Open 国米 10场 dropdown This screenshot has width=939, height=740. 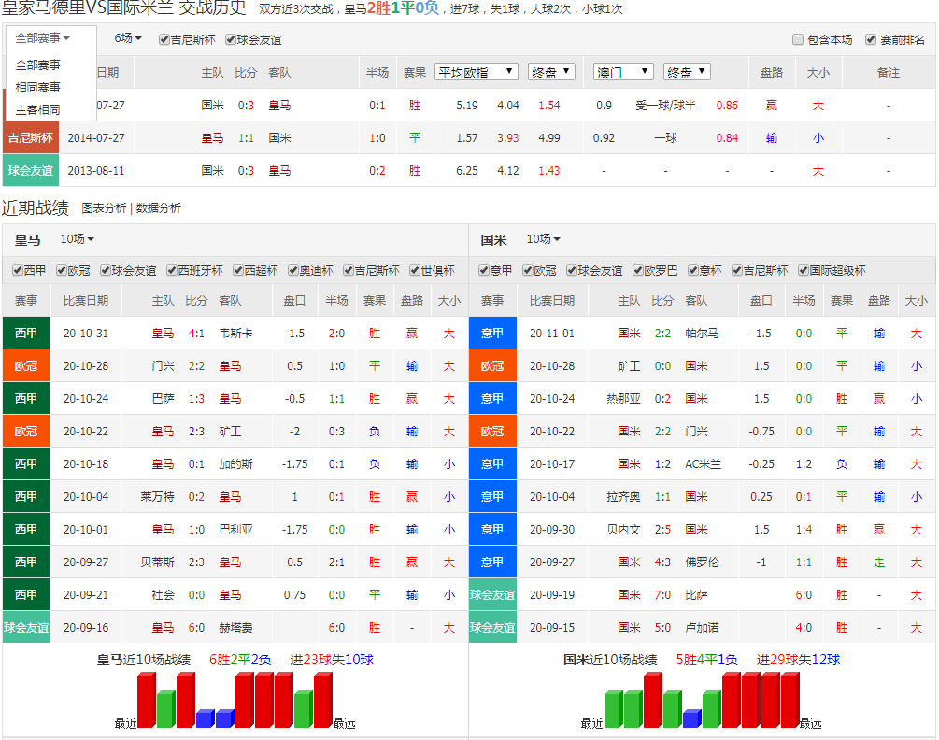tap(543, 239)
